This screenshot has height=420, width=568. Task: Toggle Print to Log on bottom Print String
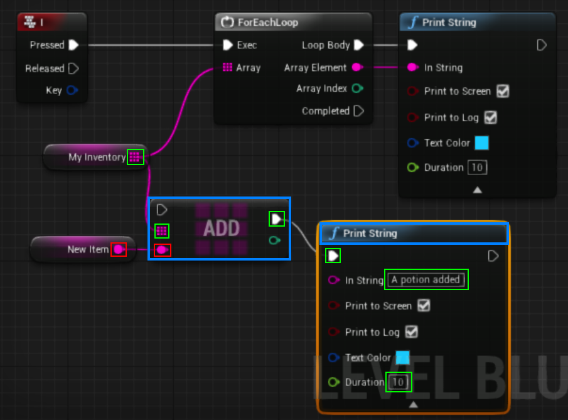[x=412, y=331]
